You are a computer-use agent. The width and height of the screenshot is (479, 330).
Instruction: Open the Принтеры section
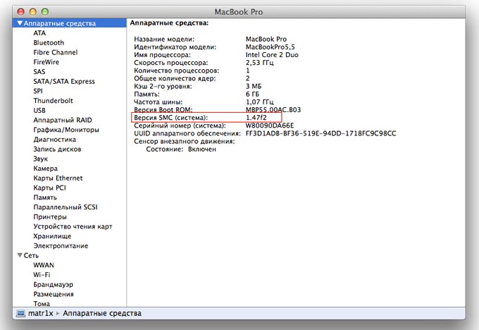pyautogui.click(x=50, y=217)
